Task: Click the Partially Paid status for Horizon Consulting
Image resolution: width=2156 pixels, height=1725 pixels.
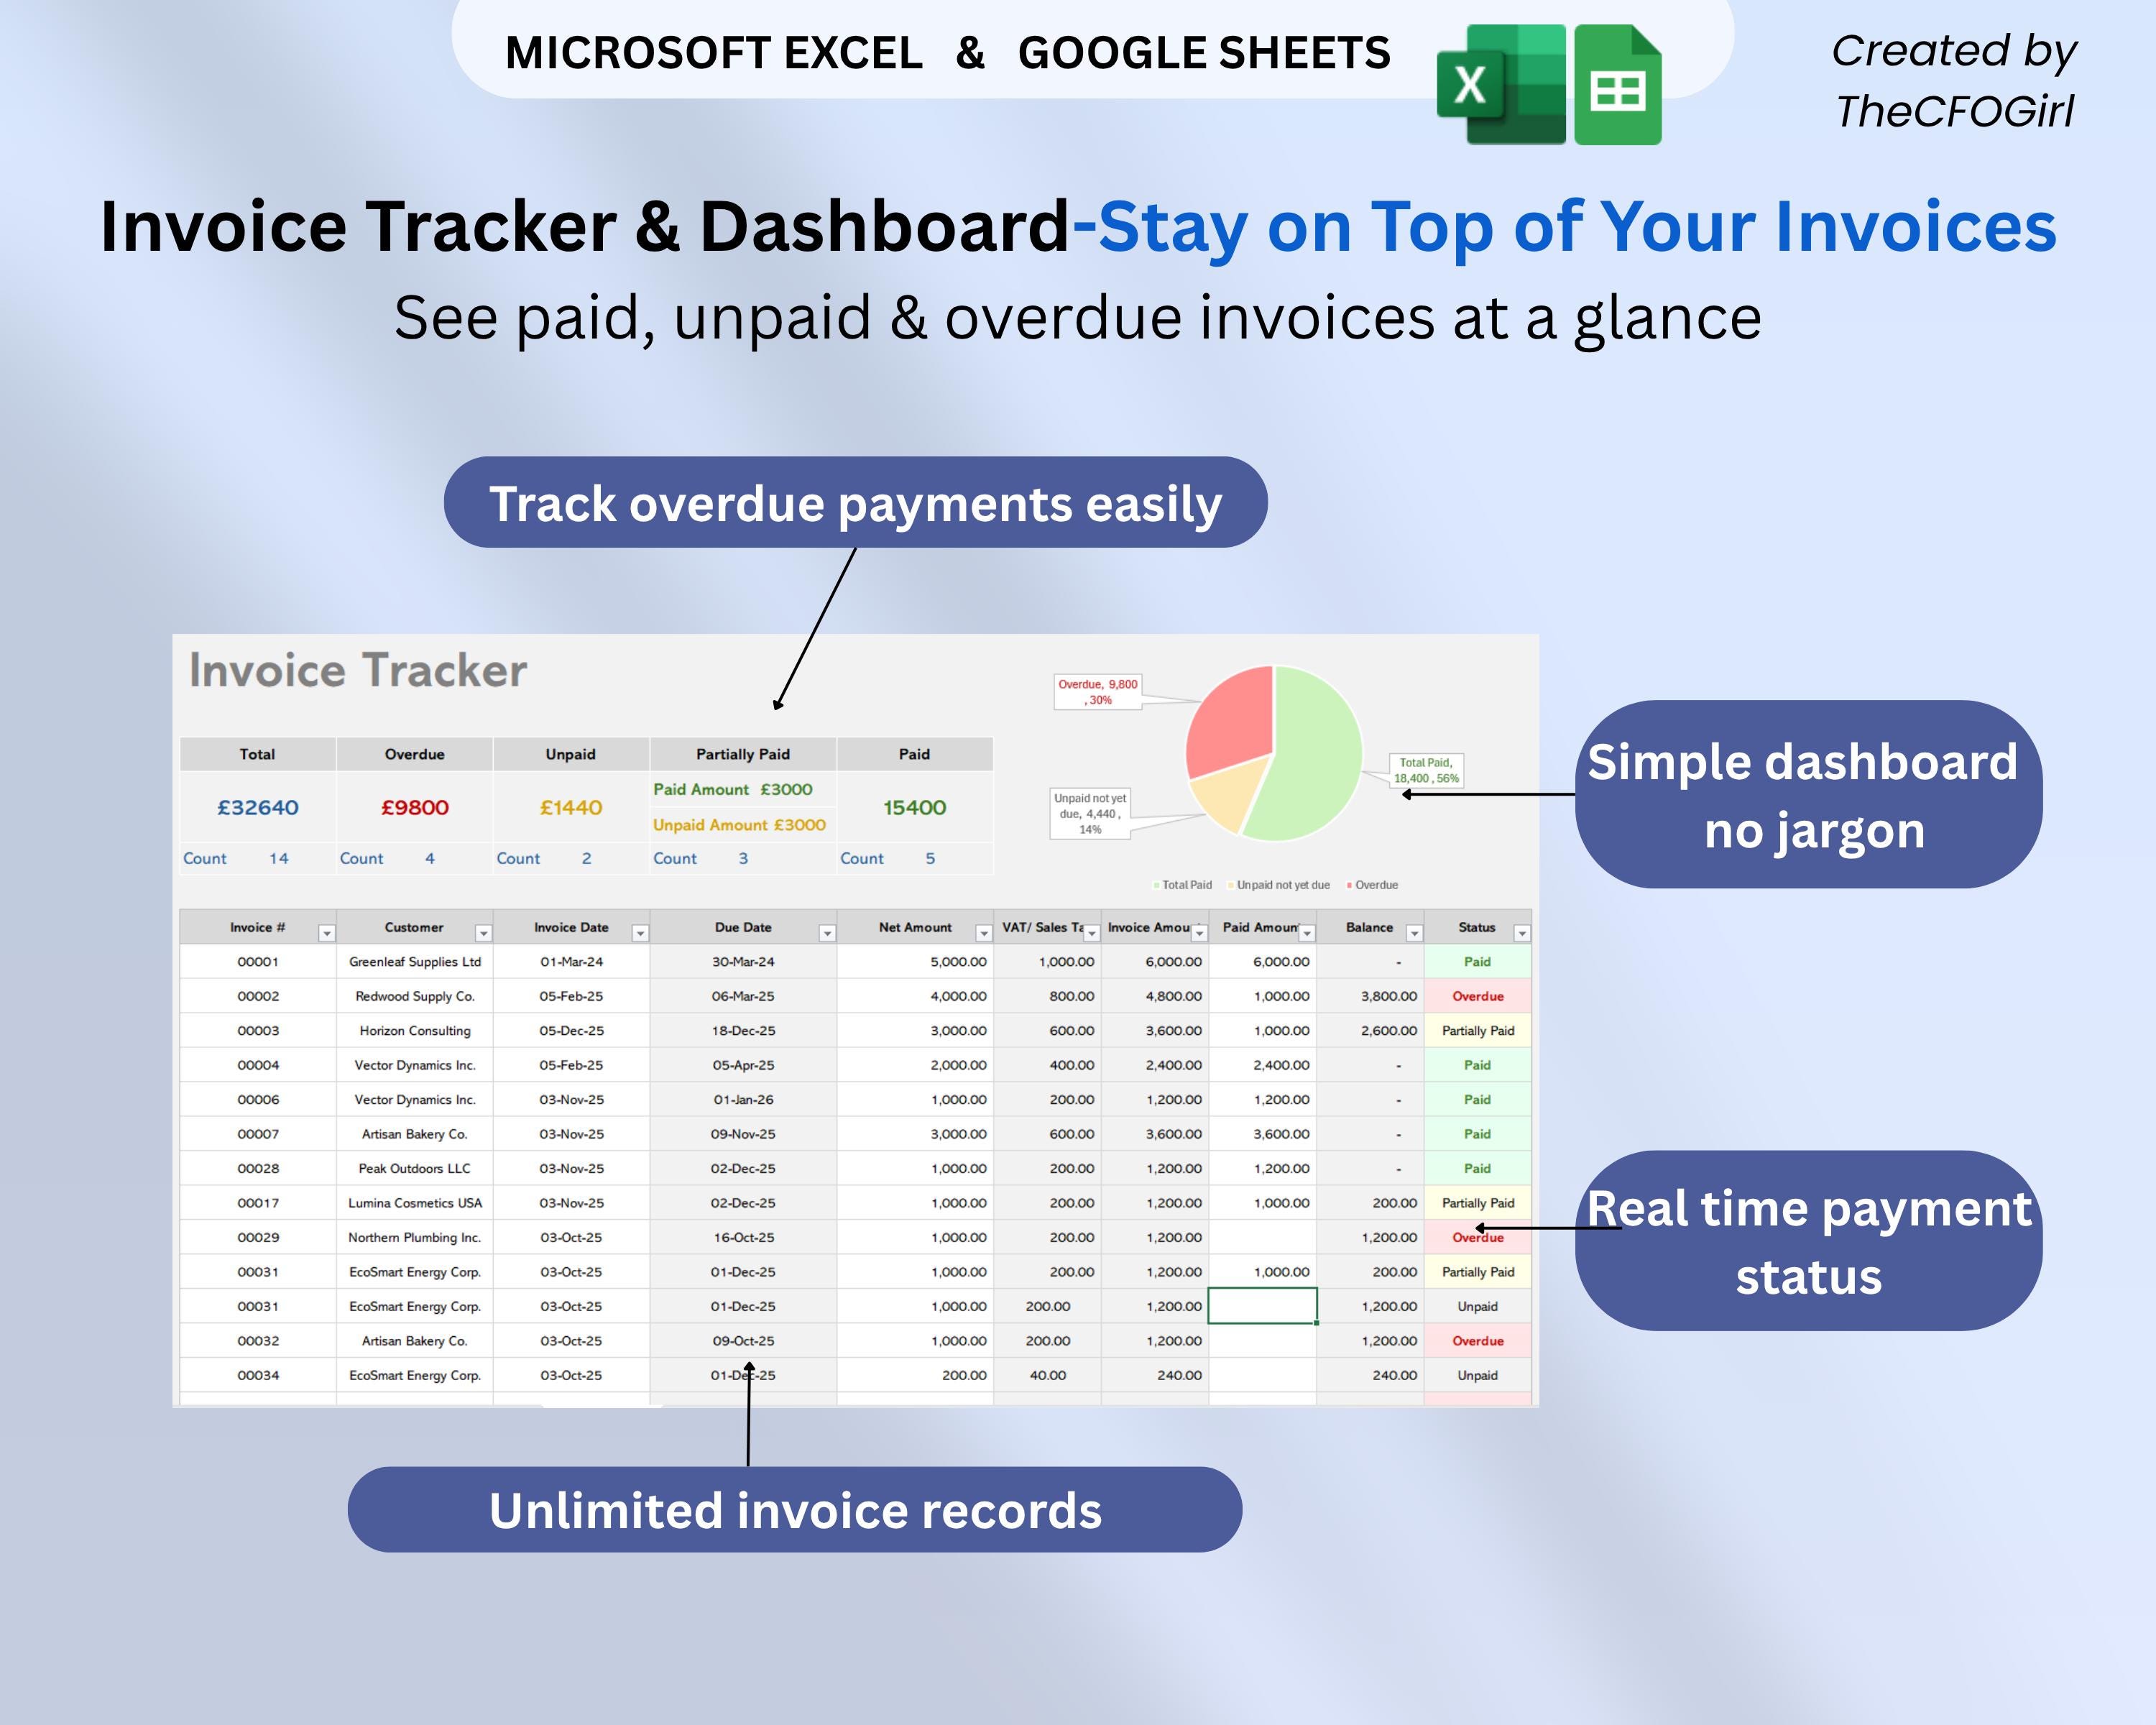Action: click(x=1478, y=1031)
